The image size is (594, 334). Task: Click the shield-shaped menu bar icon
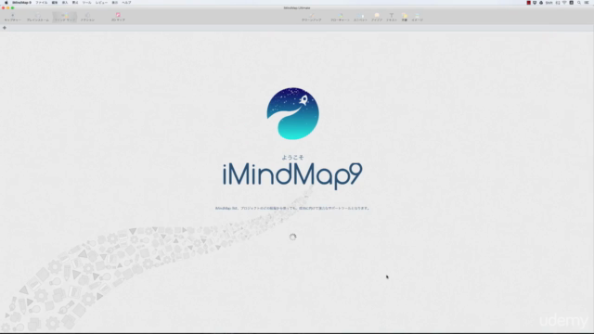pos(535,2)
